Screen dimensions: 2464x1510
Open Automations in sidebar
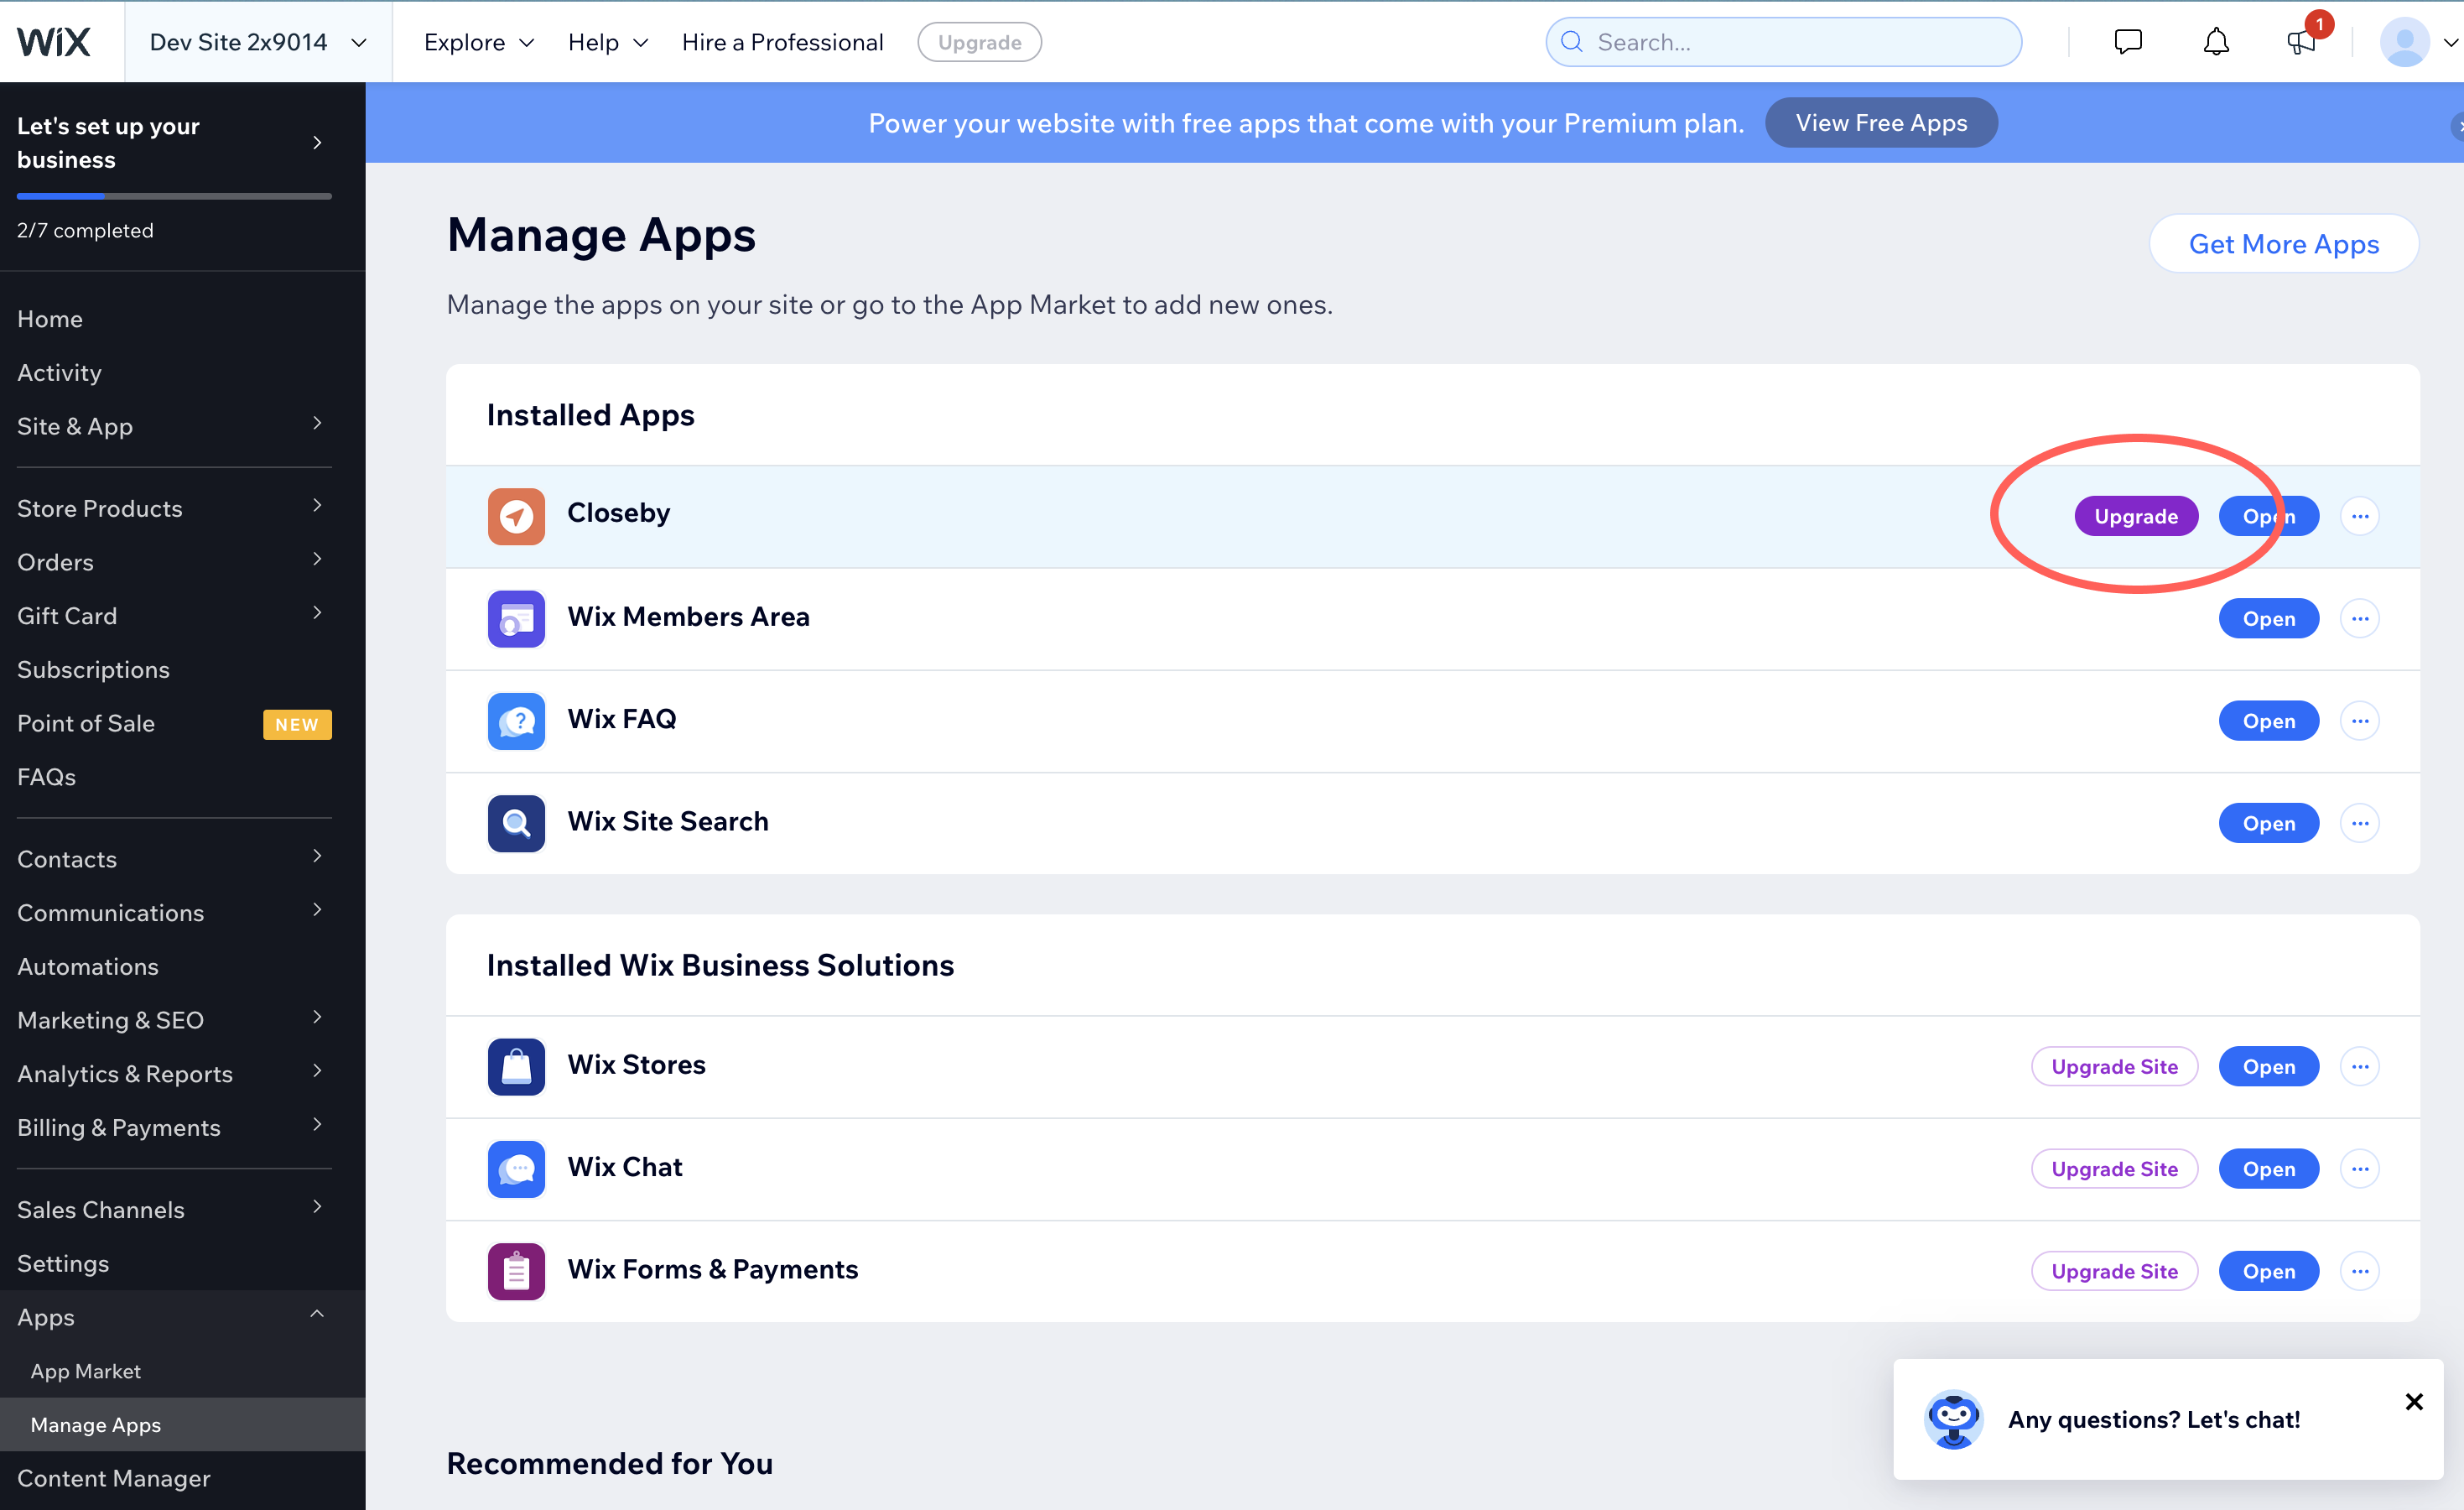(88, 967)
